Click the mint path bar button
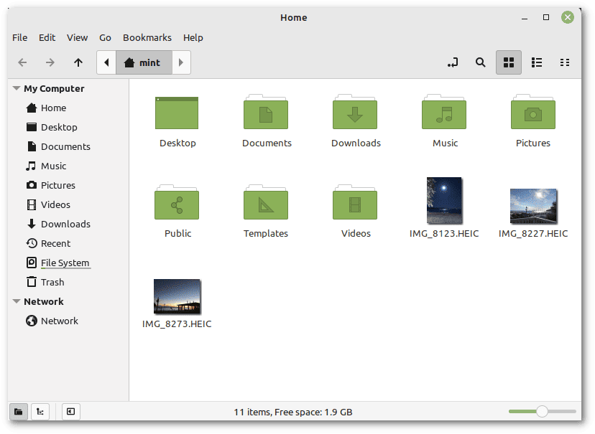595x434 pixels. click(x=143, y=62)
